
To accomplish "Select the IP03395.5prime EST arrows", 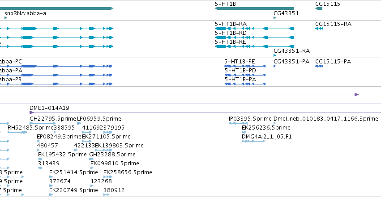I will tap(238, 123).
